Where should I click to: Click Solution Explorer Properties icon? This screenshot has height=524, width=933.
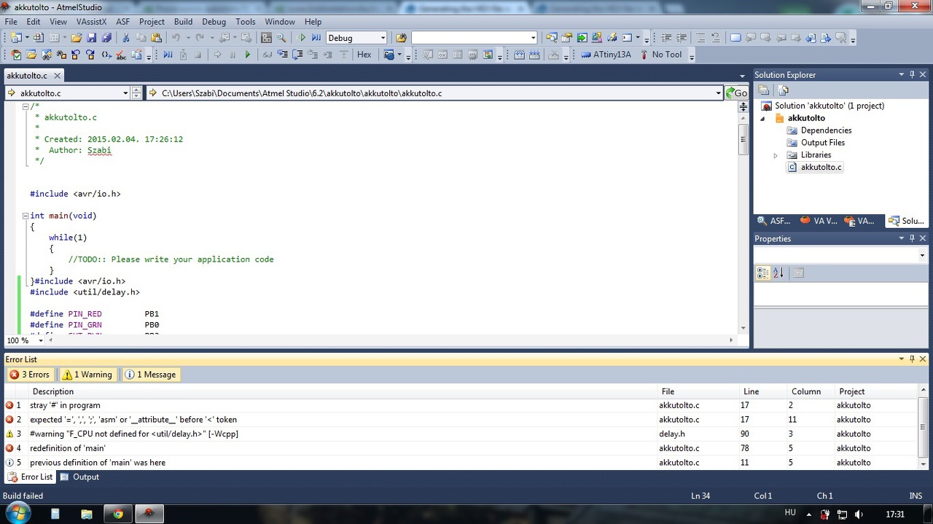[763, 90]
